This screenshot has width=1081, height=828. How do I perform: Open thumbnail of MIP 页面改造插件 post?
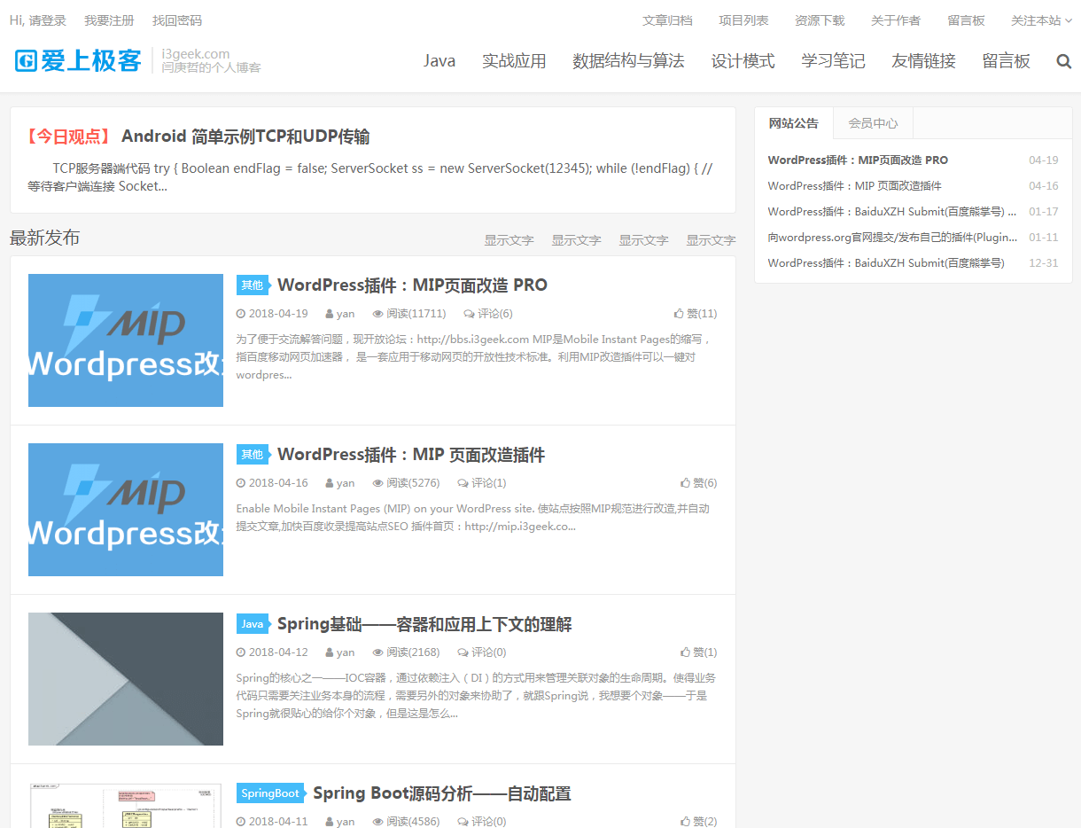click(x=126, y=510)
